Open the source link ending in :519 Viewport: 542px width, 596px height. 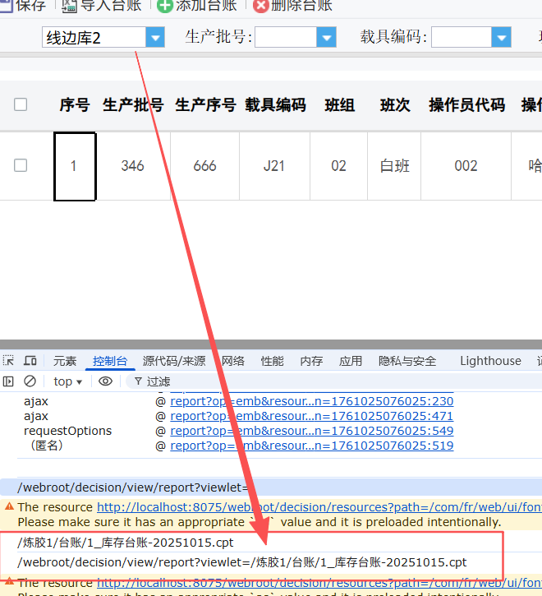[312, 446]
